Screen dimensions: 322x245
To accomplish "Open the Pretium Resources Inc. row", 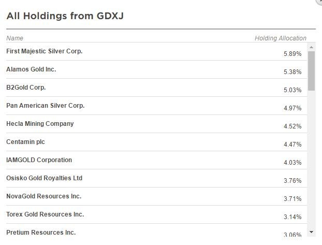I will pyautogui.click(x=156, y=230).
